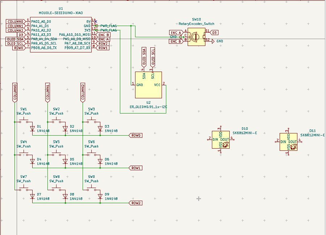This screenshot has width=326, height=235.
Task: Select the D11 SK6812MINI-E LED symbol
Action: 288,142
